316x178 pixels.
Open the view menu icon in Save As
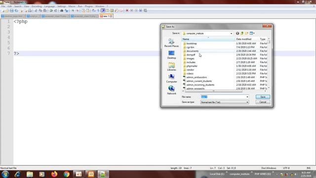point(252,33)
